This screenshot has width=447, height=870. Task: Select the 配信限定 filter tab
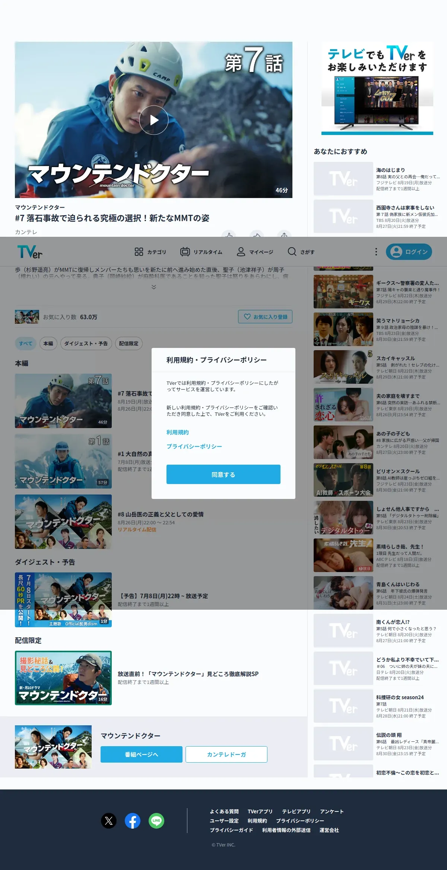[129, 343]
